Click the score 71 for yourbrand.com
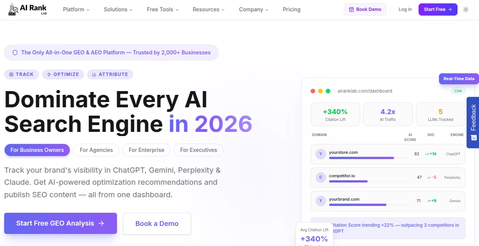Screen dimensions: 479x246 click(418, 201)
